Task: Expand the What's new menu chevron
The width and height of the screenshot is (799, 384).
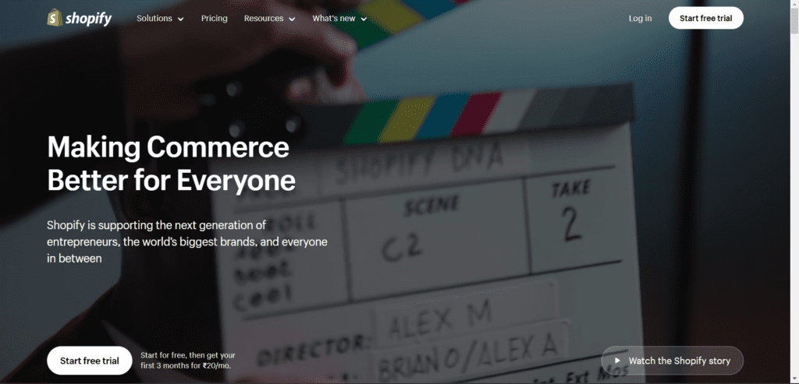Action: click(x=364, y=19)
